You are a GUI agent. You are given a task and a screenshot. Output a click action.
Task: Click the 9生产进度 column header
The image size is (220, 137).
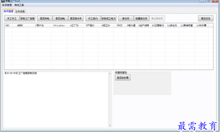[144, 25]
